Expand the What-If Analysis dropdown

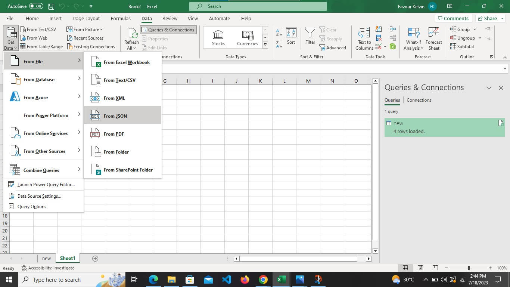[x=414, y=38]
